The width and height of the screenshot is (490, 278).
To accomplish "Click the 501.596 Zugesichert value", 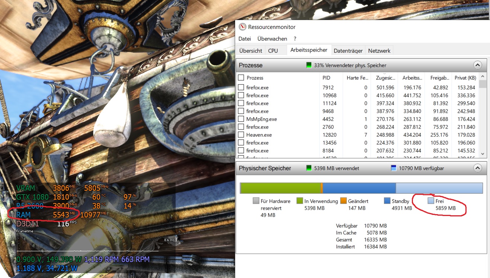I will [385, 88].
